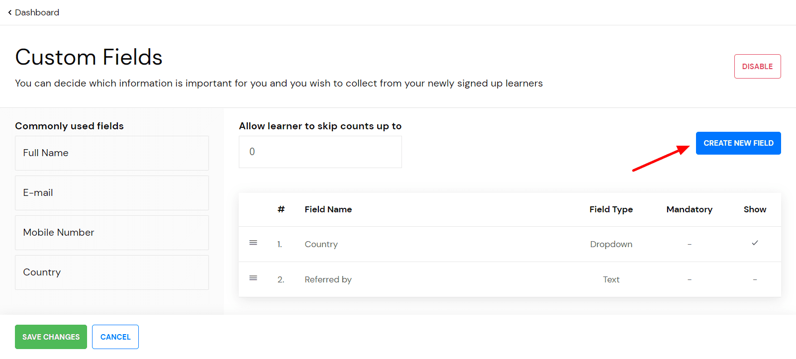
Task: Focus the skip counts input field
Action: pyautogui.click(x=320, y=152)
